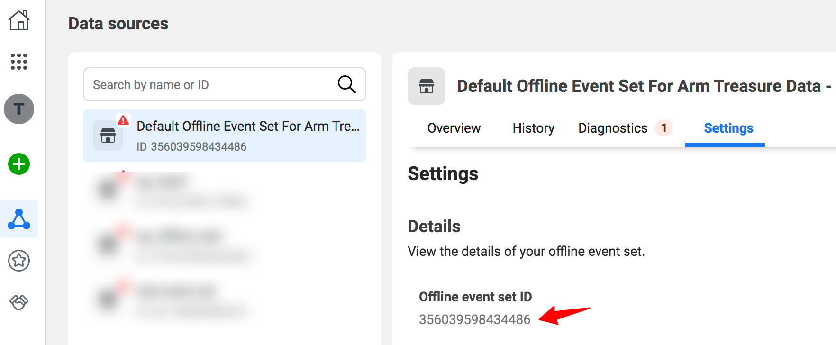
Task: Select the Data sources triangle icon
Action: tap(19, 219)
